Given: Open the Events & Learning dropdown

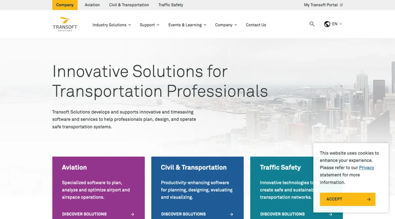Looking at the screenshot, I should coord(187,25).
